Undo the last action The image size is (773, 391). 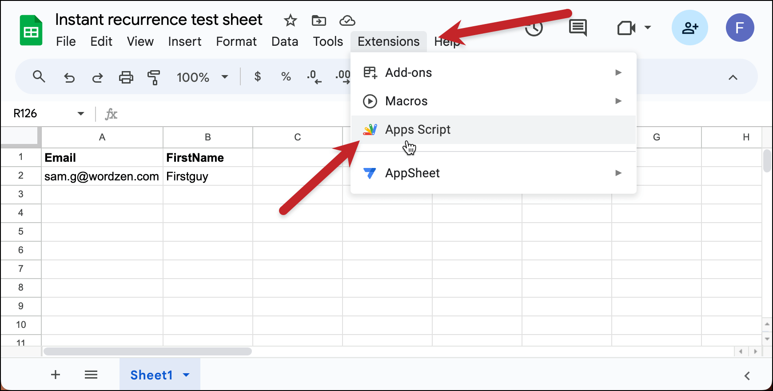pos(69,77)
